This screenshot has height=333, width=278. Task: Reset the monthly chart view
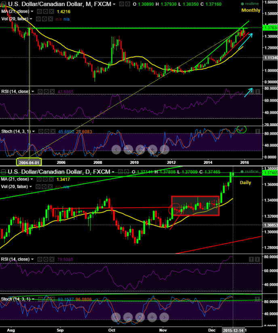click(140, 150)
